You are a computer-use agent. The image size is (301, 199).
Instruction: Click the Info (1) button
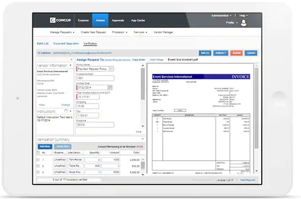pyautogui.click(x=205, y=53)
